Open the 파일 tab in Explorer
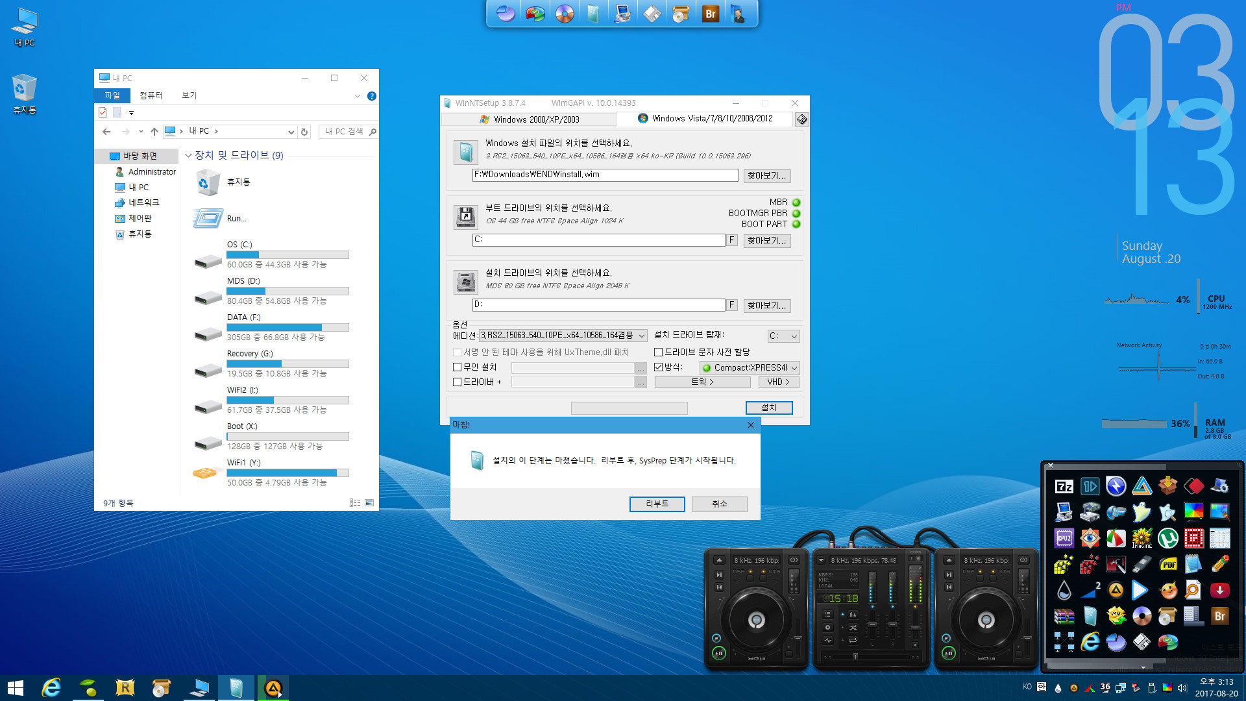The width and height of the screenshot is (1246, 701). coord(112,95)
